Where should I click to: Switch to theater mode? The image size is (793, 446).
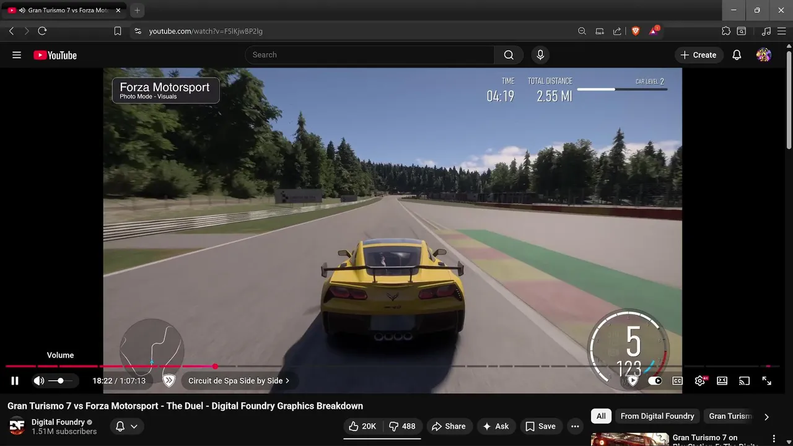click(x=722, y=381)
